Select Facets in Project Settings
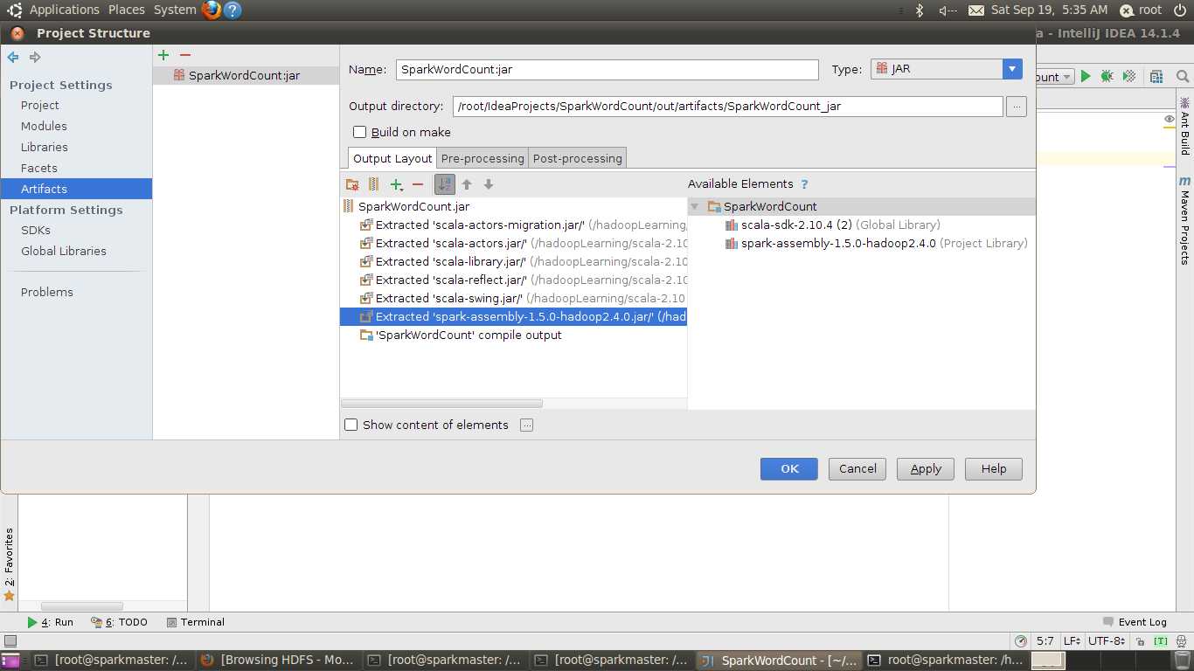 click(39, 169)
